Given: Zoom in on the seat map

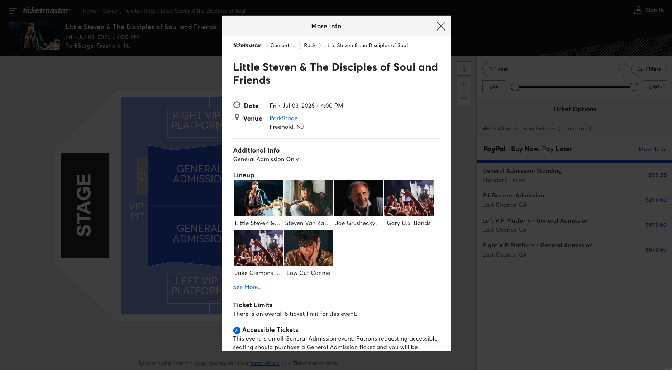Looking at the screenshot, I should (x=463, y=85).
